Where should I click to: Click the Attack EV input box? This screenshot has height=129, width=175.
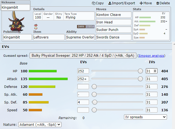point(83,79)
